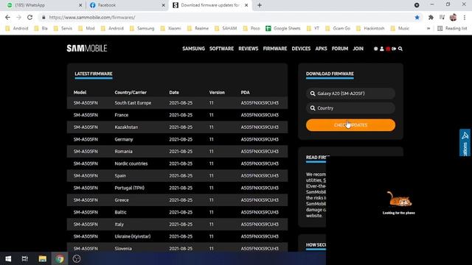This screenshot has width=472, height=265.
Task: Open the FIRMWARE nav menu item
Action: tap(275, 49)
